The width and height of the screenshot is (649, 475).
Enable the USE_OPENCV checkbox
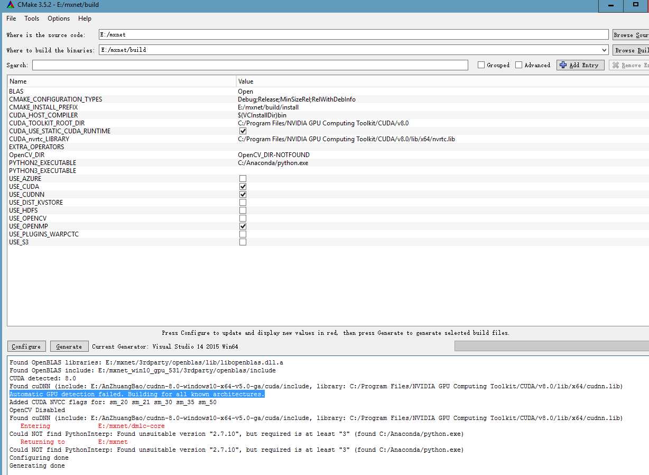243,218
